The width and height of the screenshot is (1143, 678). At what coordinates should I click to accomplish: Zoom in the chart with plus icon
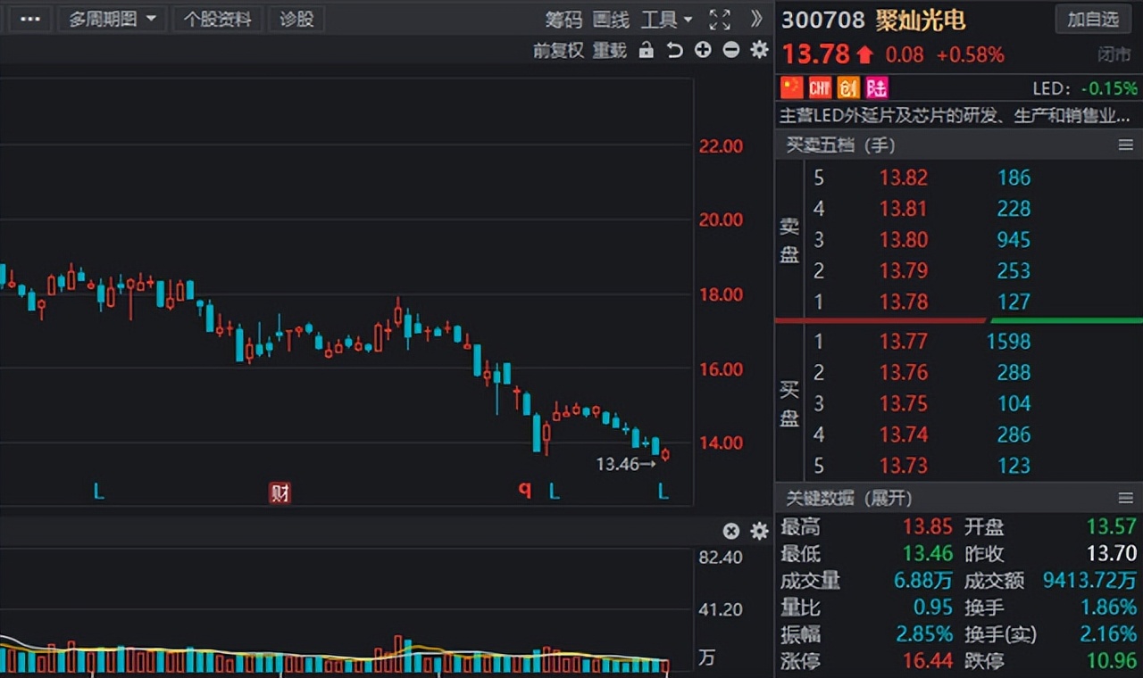coord(703,50)
